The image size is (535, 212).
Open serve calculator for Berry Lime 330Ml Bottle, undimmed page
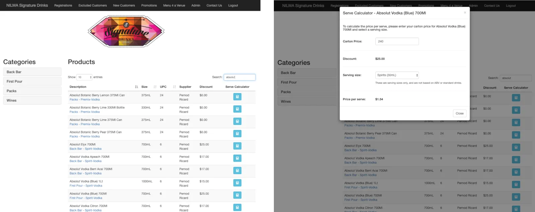tap(237, 109)
